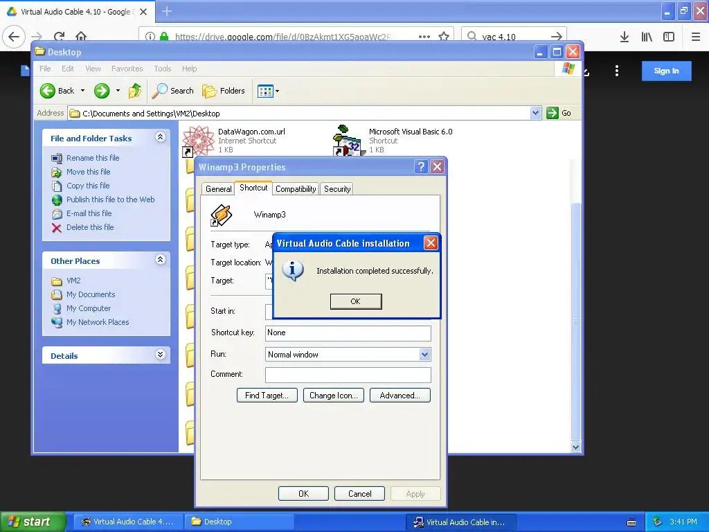Switch to Desktop taskbar item
The height and width of the screenshot is (532, 709).
click(x=240, y=522)
